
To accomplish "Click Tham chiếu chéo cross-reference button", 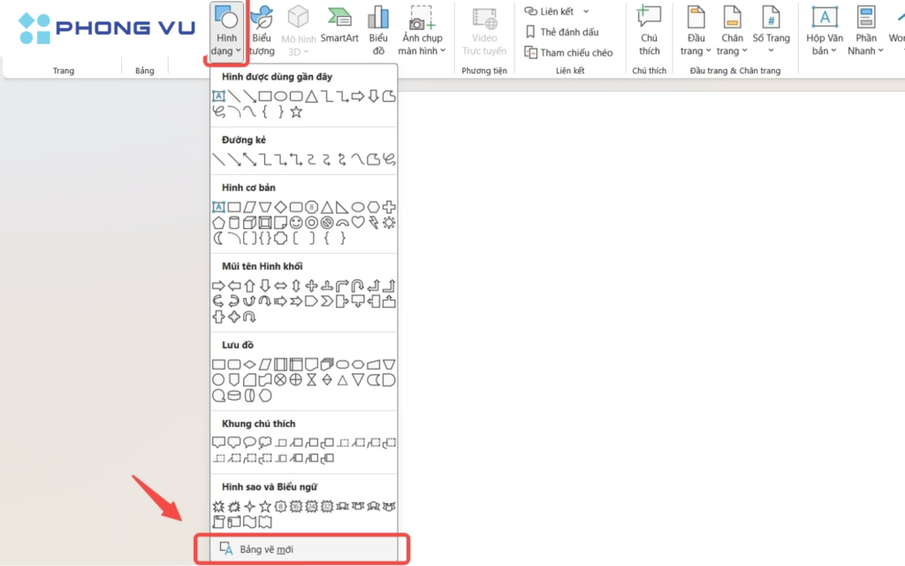I will [568, 52].
